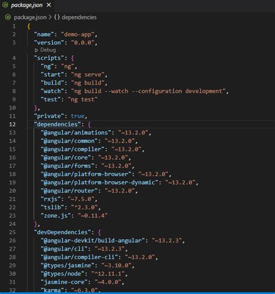Screen dimensions: 275x294
Task: Click the "zone.js" dependency name
Action: pos(56,216)
